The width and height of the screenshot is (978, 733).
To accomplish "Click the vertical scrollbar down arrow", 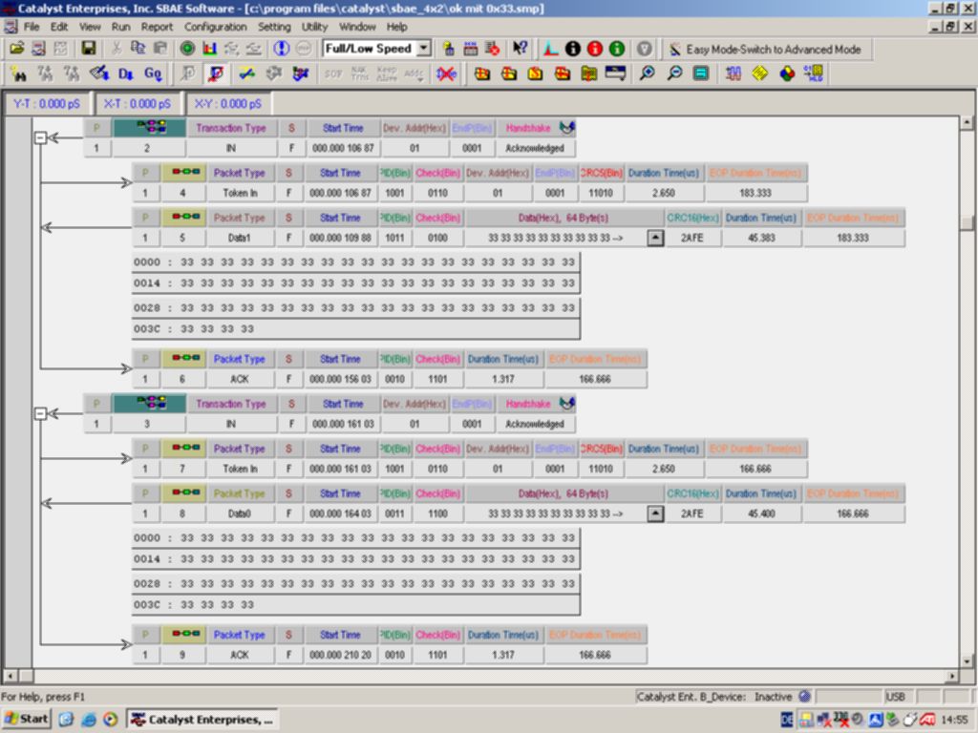I will [967, 660].
